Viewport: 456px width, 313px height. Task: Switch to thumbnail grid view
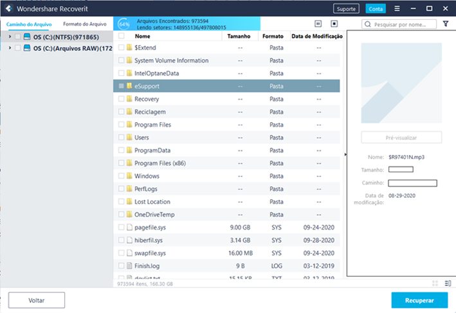[435, 283]
